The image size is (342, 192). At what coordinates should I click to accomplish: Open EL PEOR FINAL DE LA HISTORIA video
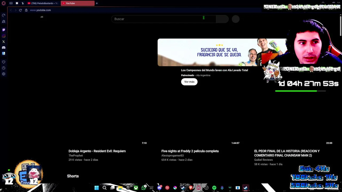pos(287,153)
